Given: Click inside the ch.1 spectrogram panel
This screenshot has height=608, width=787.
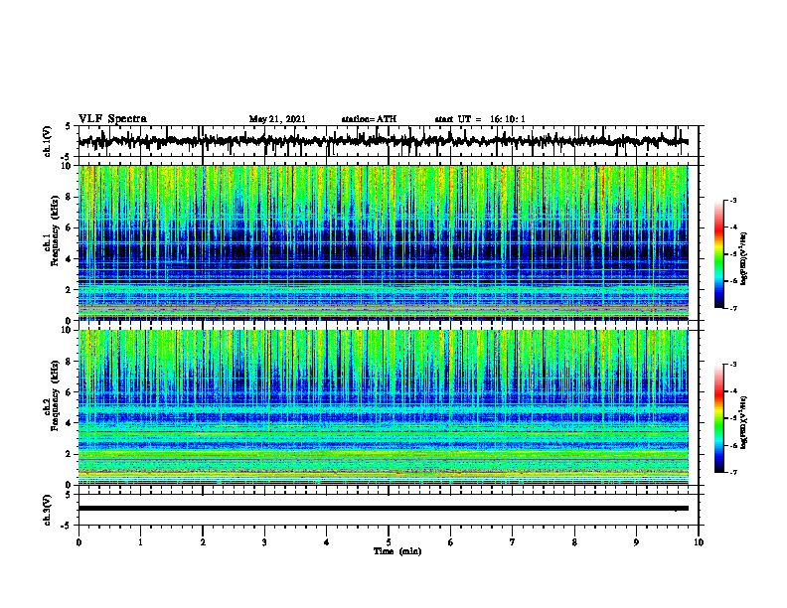Looking at the screenshot, I should coord(383,242).
